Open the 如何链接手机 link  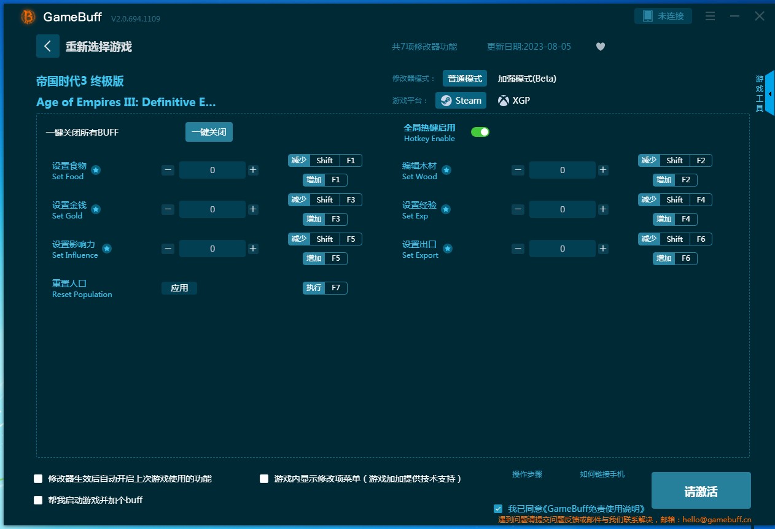pyautogui.click(x=602, y=474)
